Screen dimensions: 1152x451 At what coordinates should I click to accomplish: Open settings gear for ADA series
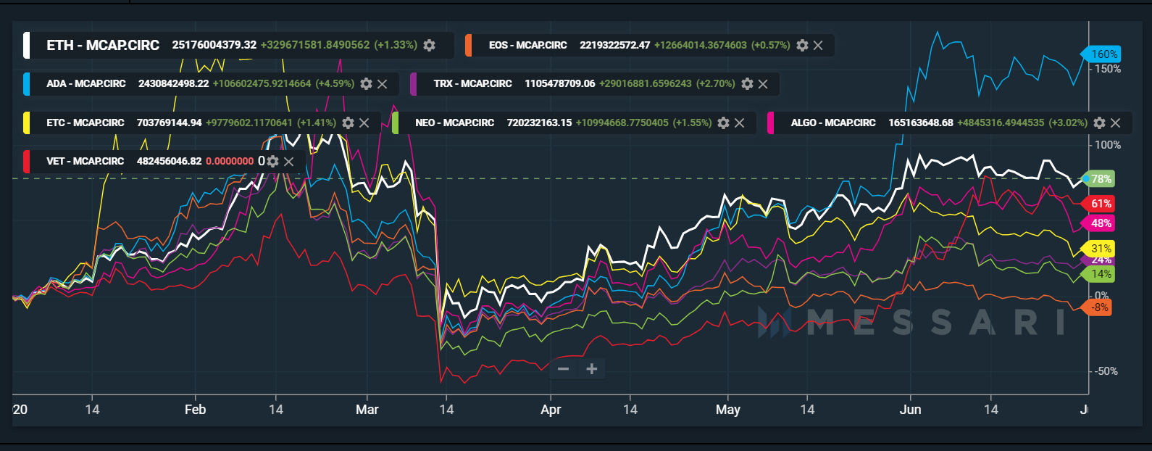click(366, 83)
